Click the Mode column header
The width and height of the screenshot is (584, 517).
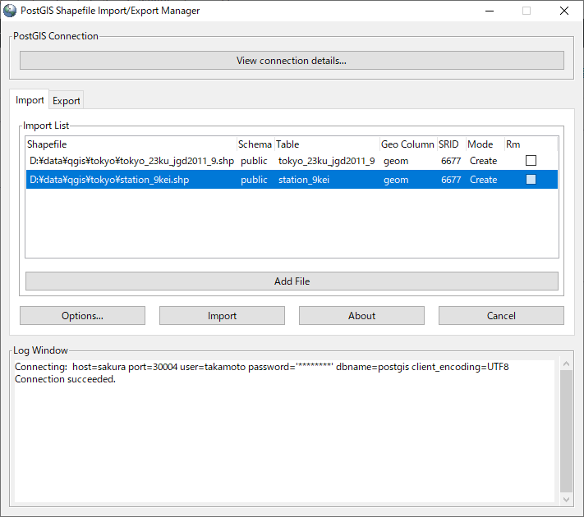pos(485,144)
